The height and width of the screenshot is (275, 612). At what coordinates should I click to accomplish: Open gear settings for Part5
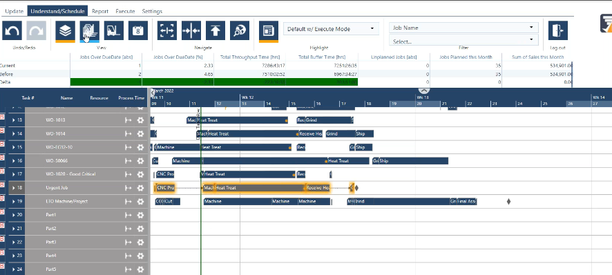click(x=140, y=269)
